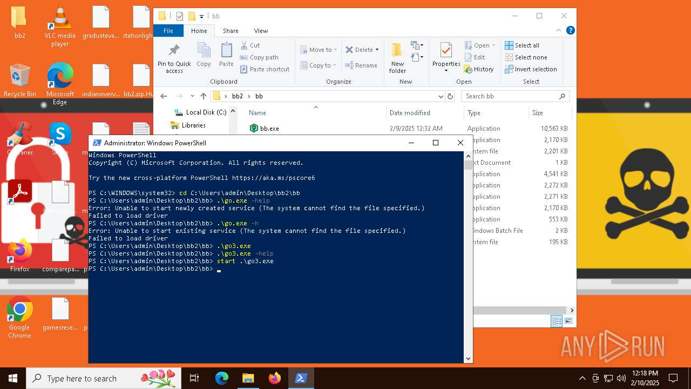Viewport: 691px width, 389px height.
Task: Open volume control in system tray
Action: 621,378
